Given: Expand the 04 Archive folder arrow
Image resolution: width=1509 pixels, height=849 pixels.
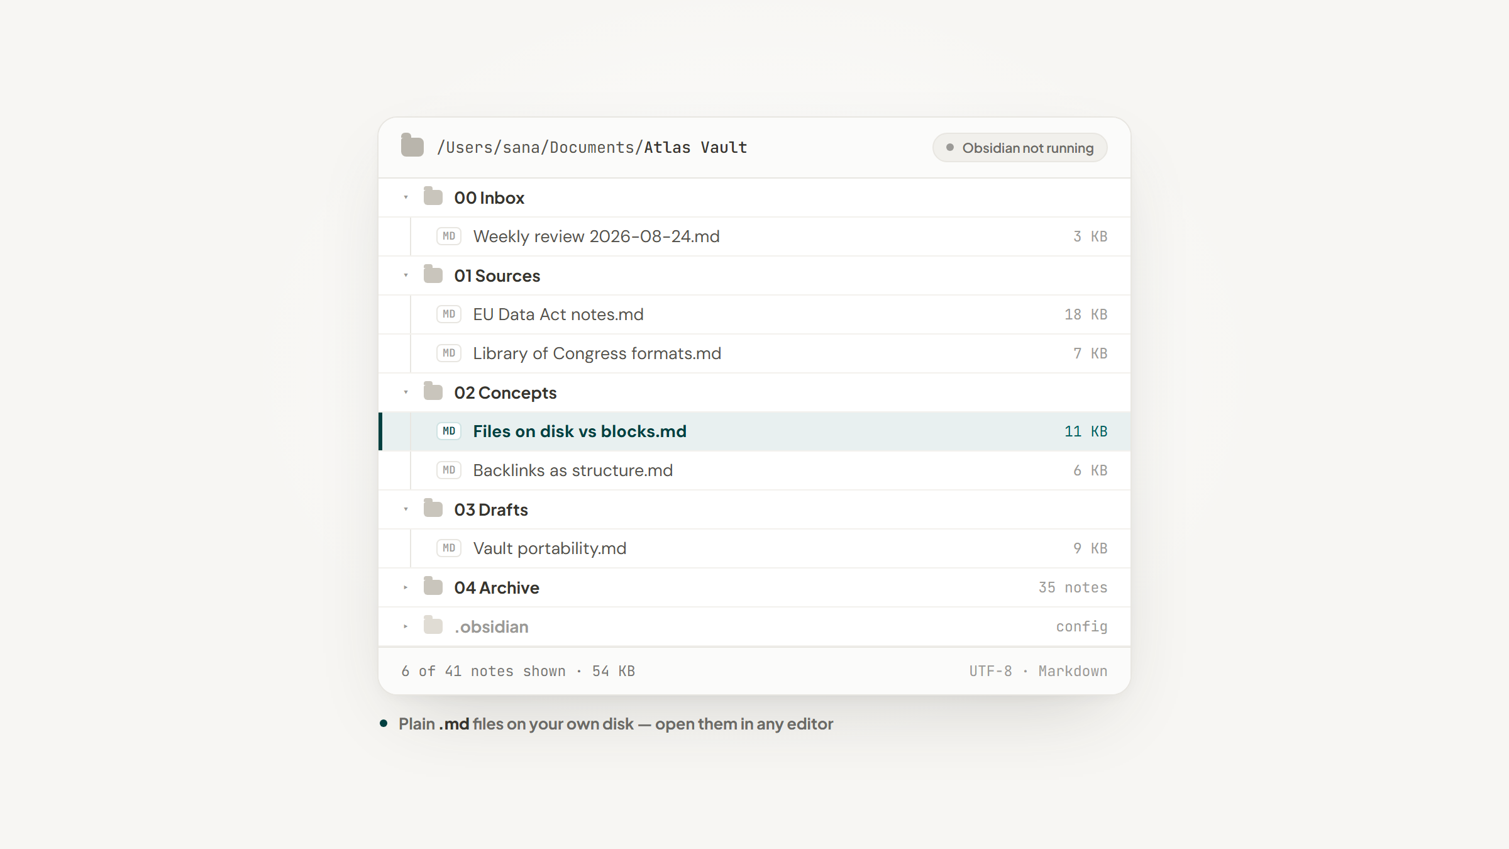Looking at the screenshot, I should pos(406,587).
